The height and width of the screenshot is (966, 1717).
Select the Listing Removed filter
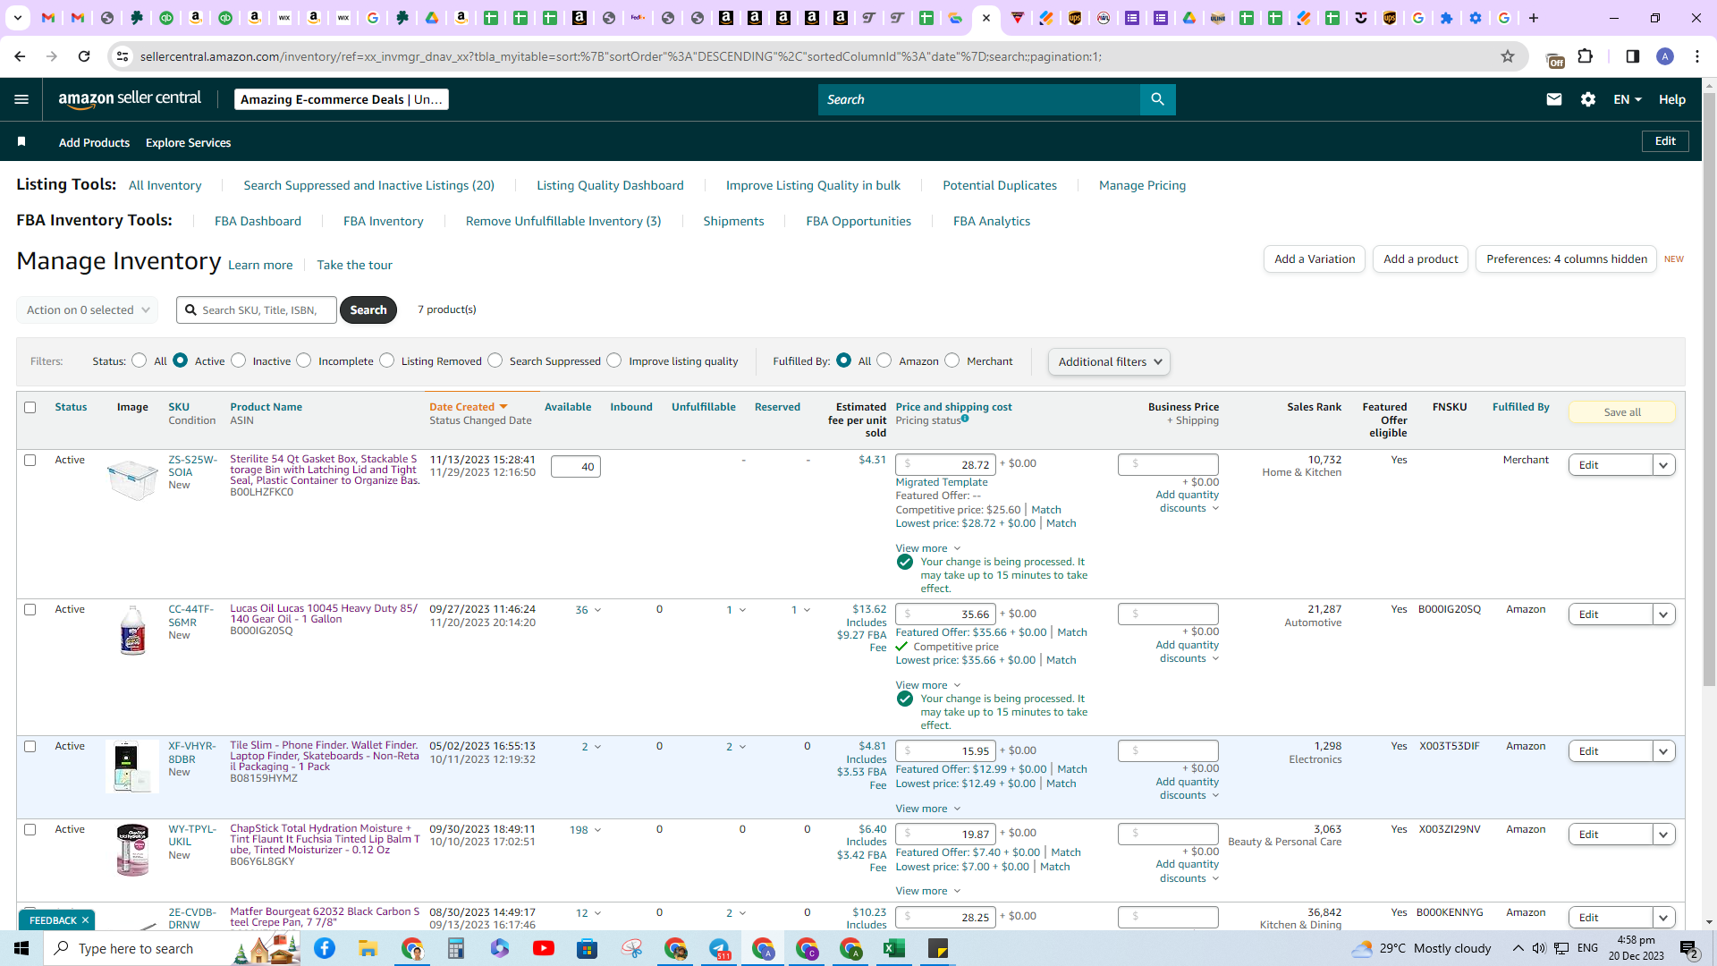tap(386, 360)
